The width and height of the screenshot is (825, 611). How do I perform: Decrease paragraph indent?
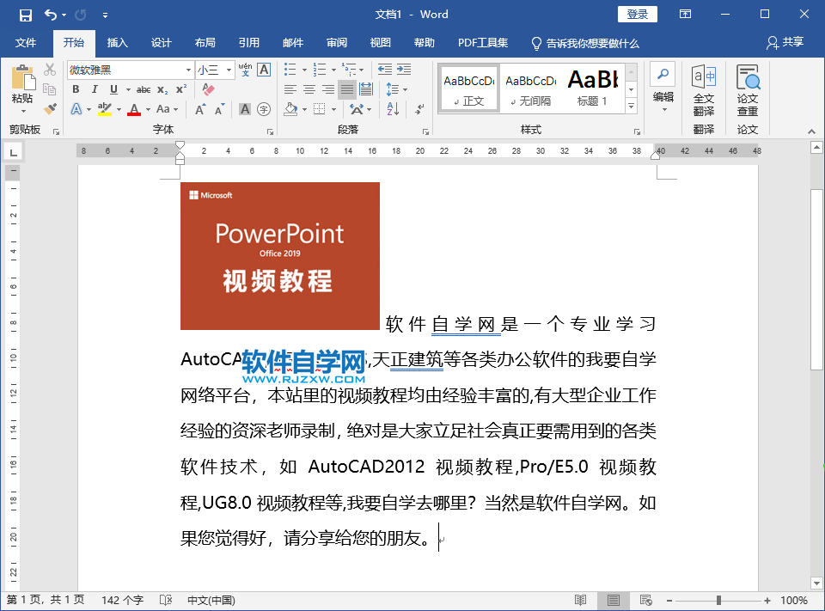[x=385, y=70]
